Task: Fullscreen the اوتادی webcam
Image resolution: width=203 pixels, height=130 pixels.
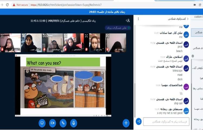Action: tap(107, 35)
